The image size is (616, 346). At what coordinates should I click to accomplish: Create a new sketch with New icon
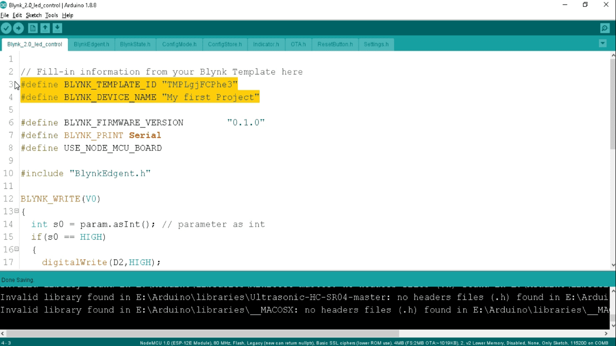coord(33,28)
